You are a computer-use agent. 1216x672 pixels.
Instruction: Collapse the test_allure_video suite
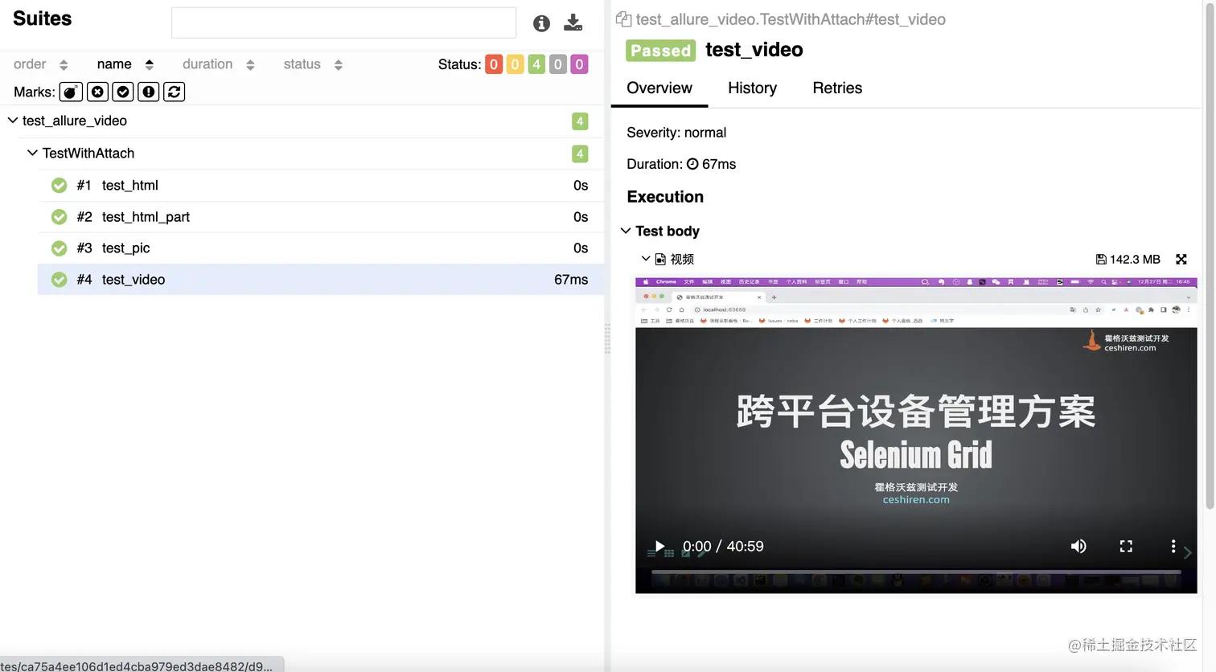(x=12, y=120)
